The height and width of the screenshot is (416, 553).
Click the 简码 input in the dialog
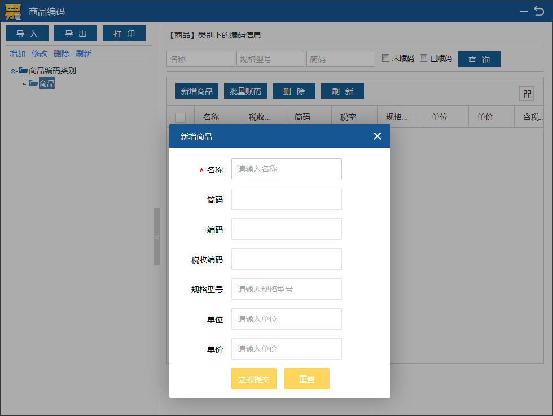coord(287,199)
